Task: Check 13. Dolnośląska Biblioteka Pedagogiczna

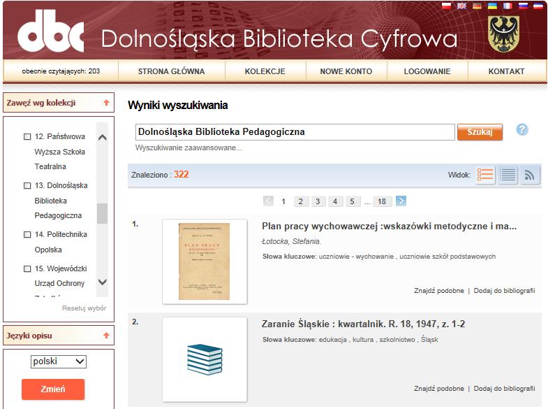Action: point(27,185)
